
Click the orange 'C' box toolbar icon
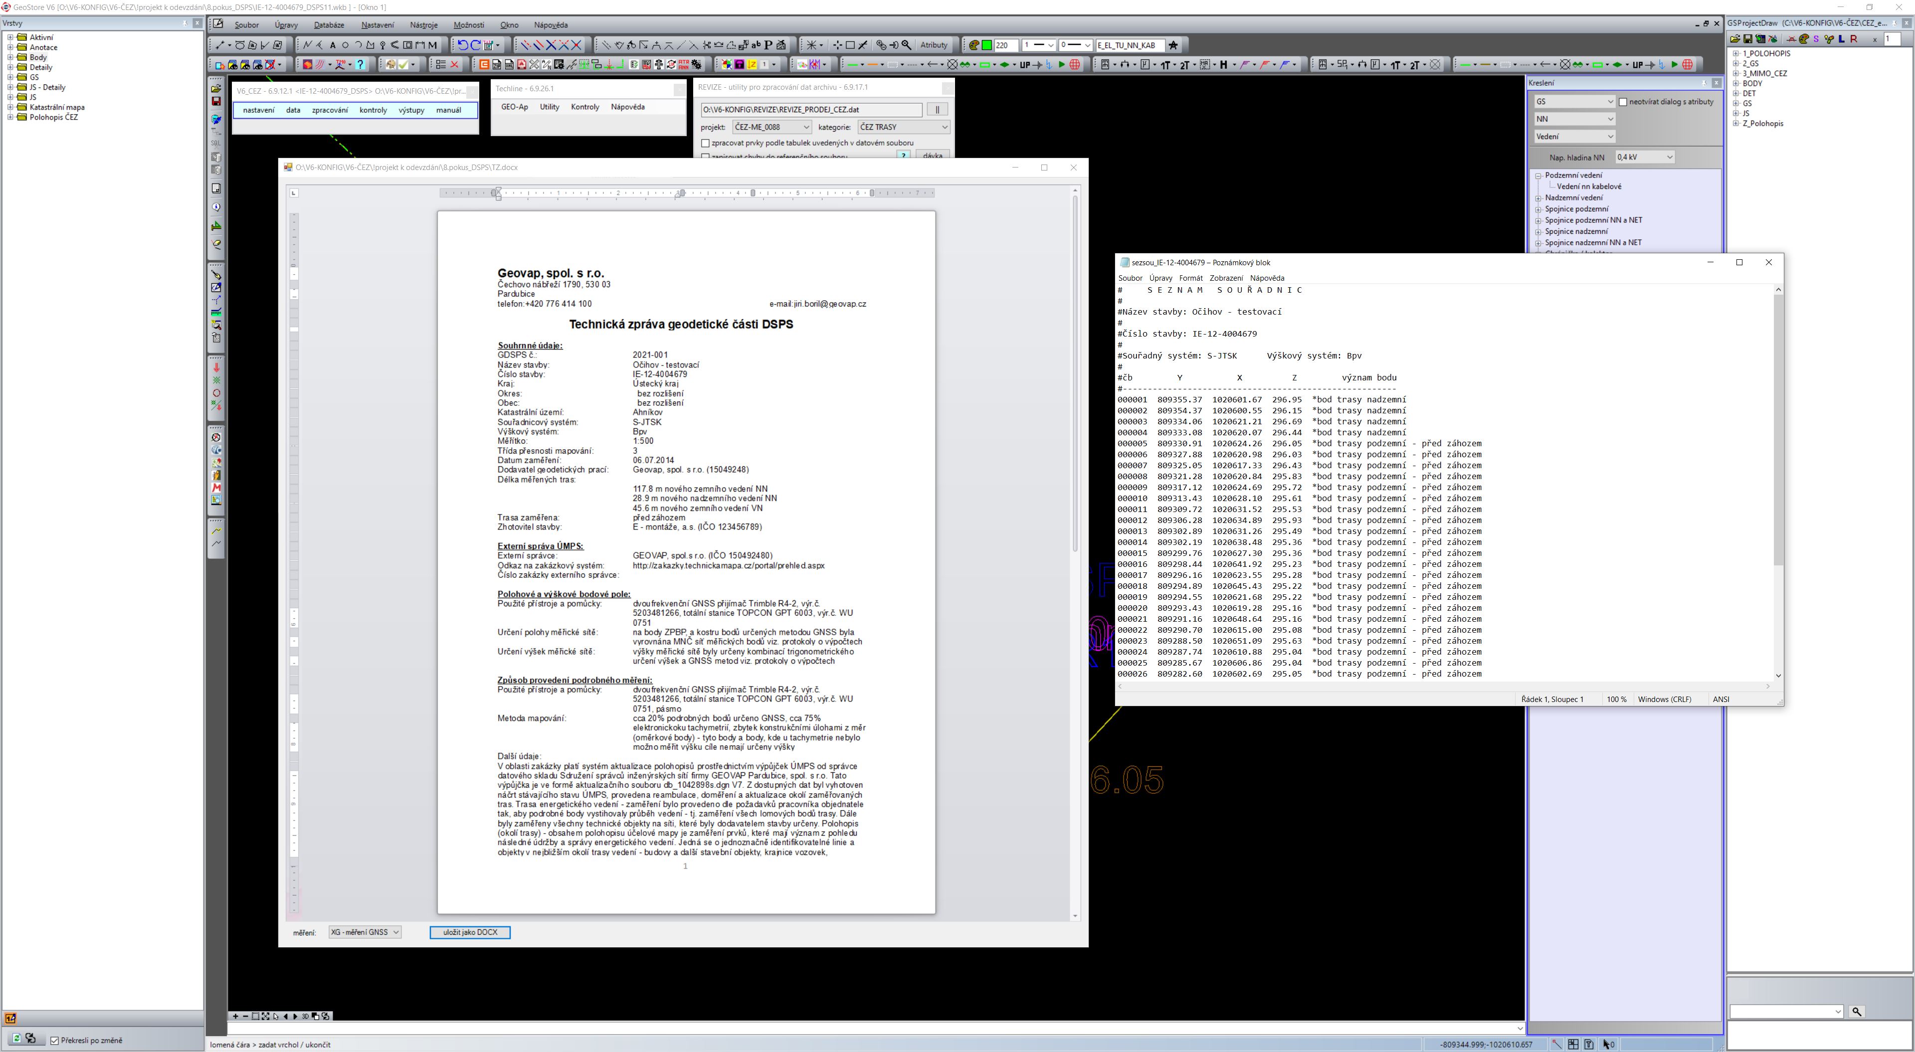(x=484, y=65)
